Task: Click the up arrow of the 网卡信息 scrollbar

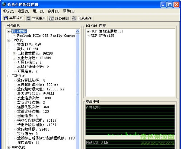Action: tap(78, 31)
